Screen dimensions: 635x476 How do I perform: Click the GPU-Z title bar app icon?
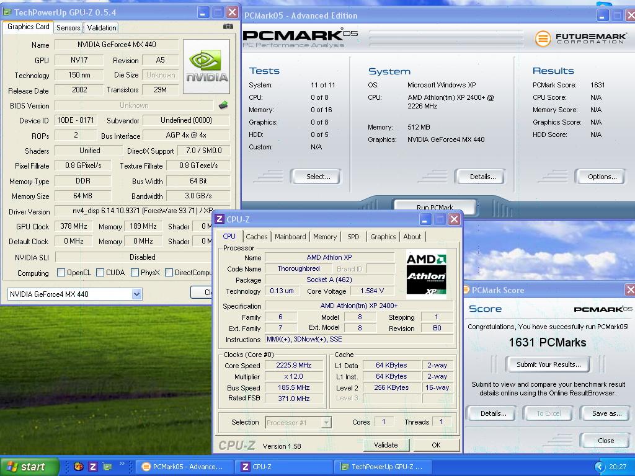click(7, 12)
